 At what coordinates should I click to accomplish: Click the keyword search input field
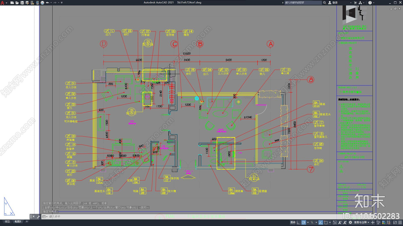pyautogui.click(x=303, y=3)
